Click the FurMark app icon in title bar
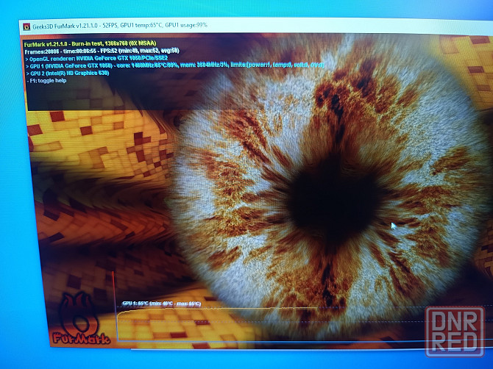 click(x=27, y=26)
